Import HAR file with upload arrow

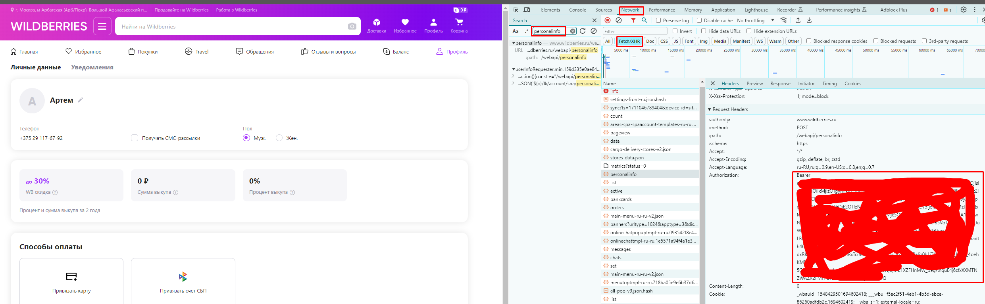798,20
